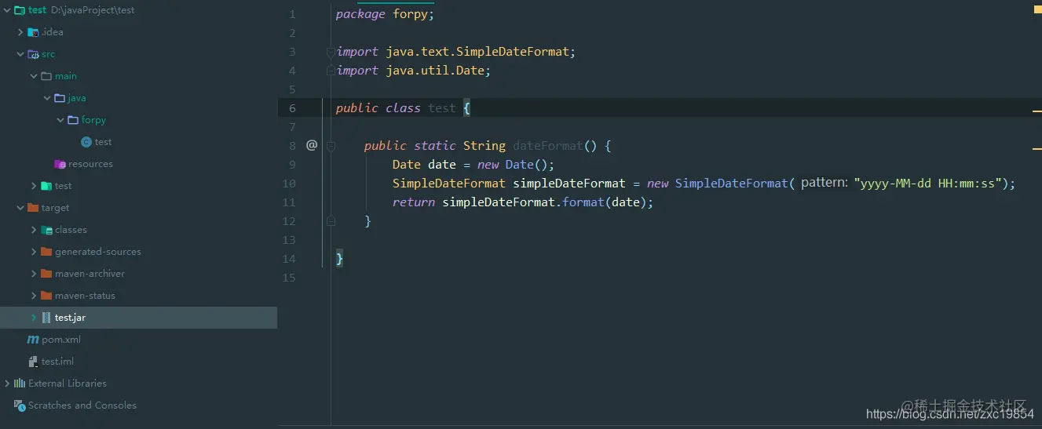The width and height of the screenshot is (1042, 429).
Task: Click the test.iml module file icon
Action: tap(33, 362)
